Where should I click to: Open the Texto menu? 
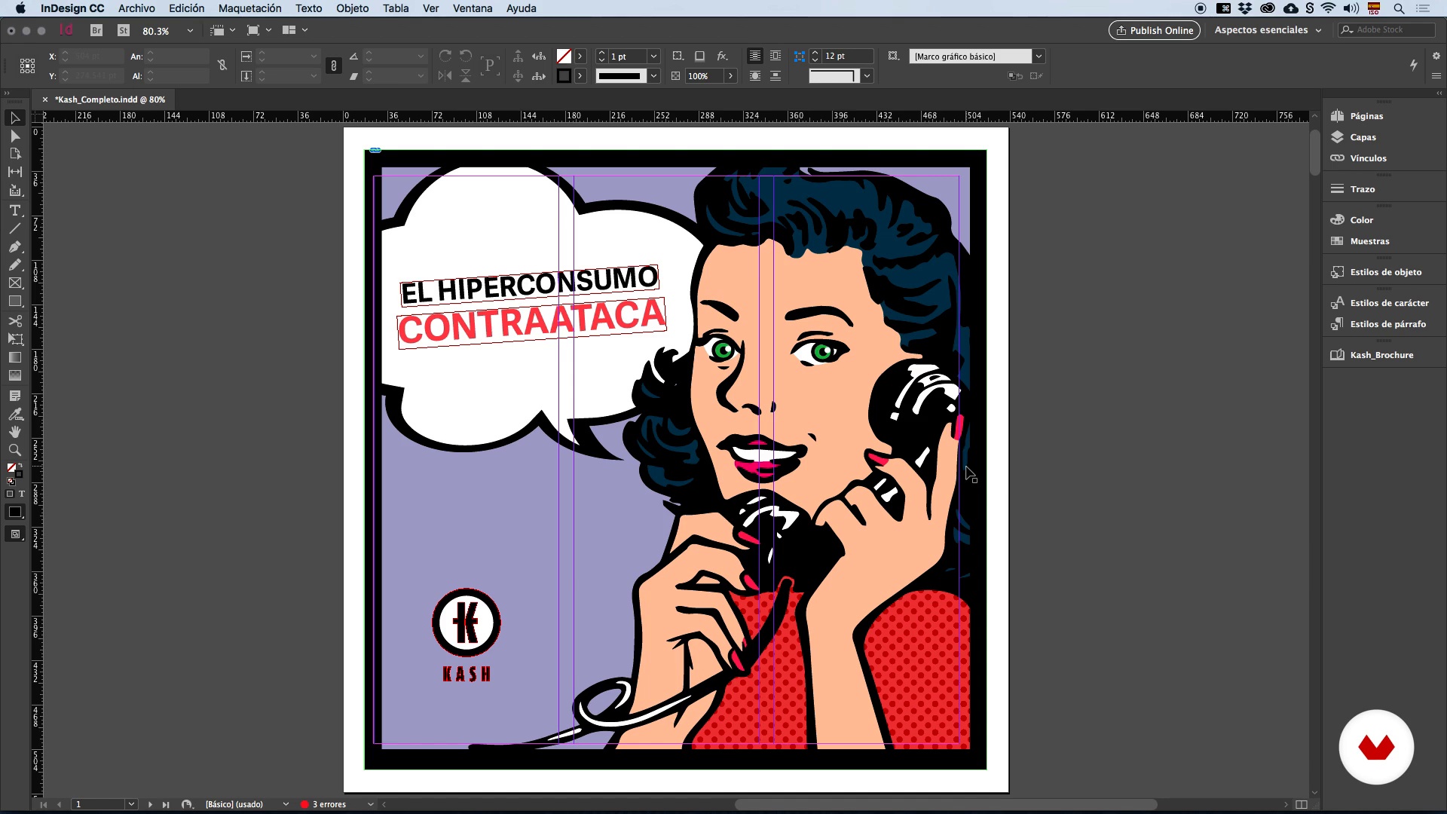click(308, 8)
